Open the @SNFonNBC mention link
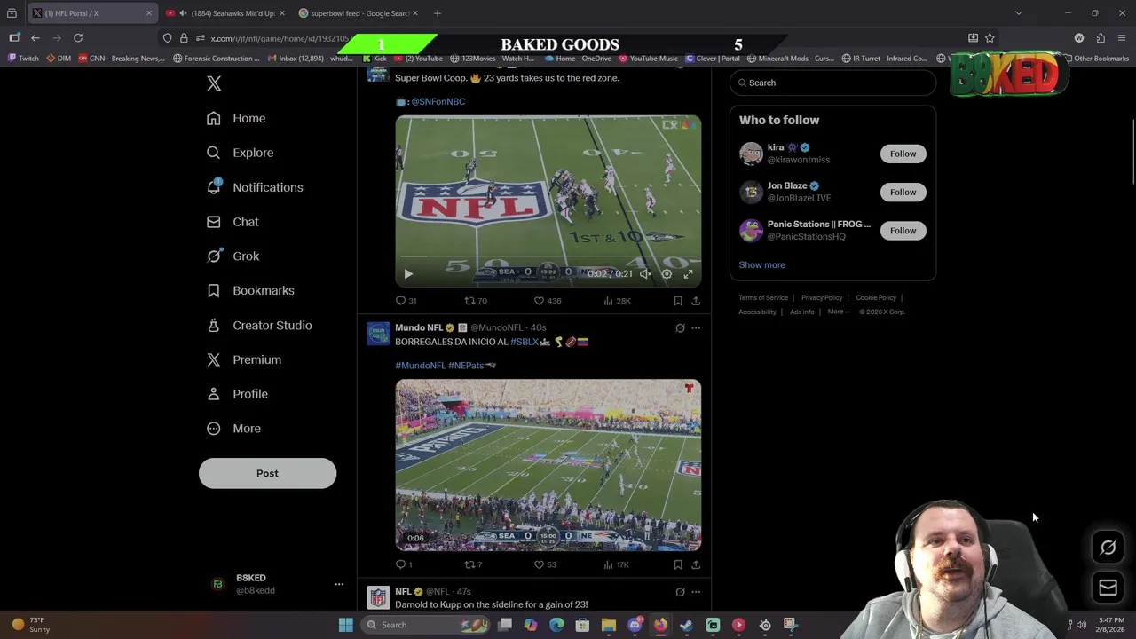Screen dimensions: 1136x639 (438, 101)
